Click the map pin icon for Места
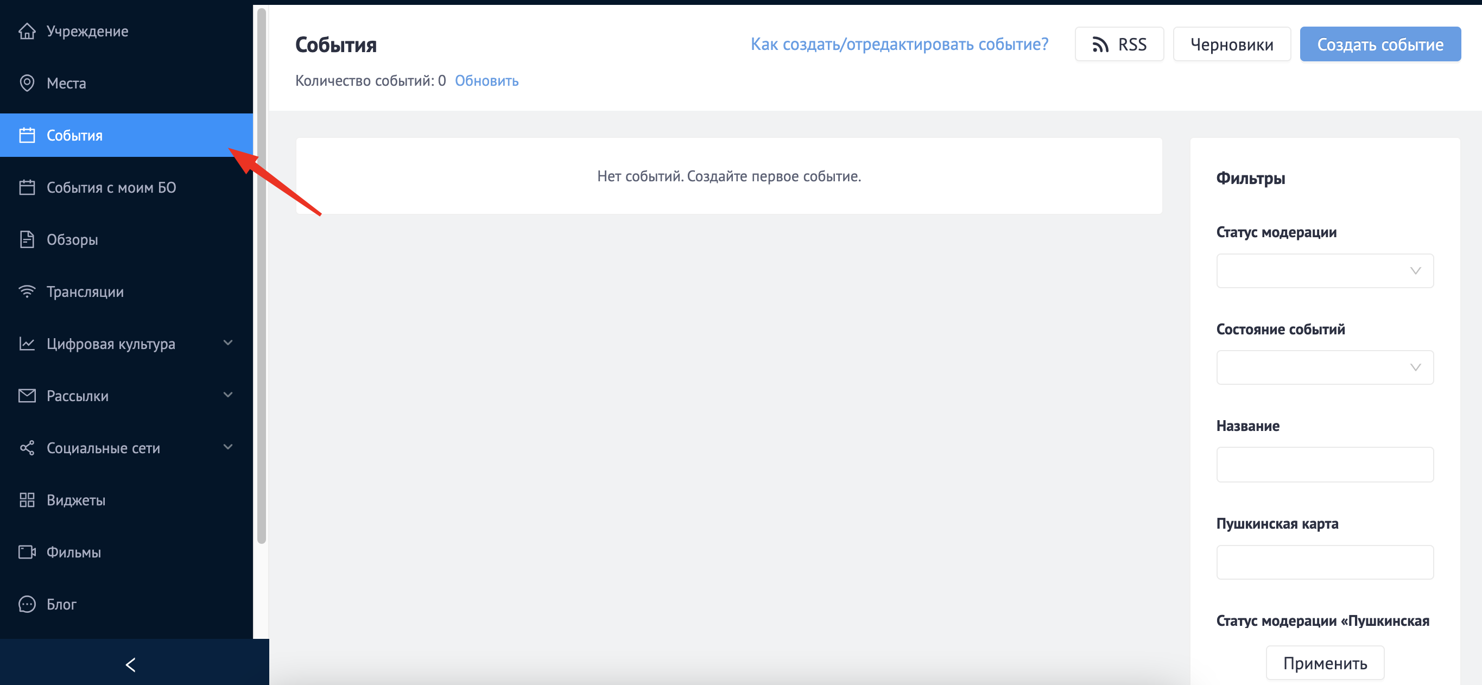 [x=27, y=84]
